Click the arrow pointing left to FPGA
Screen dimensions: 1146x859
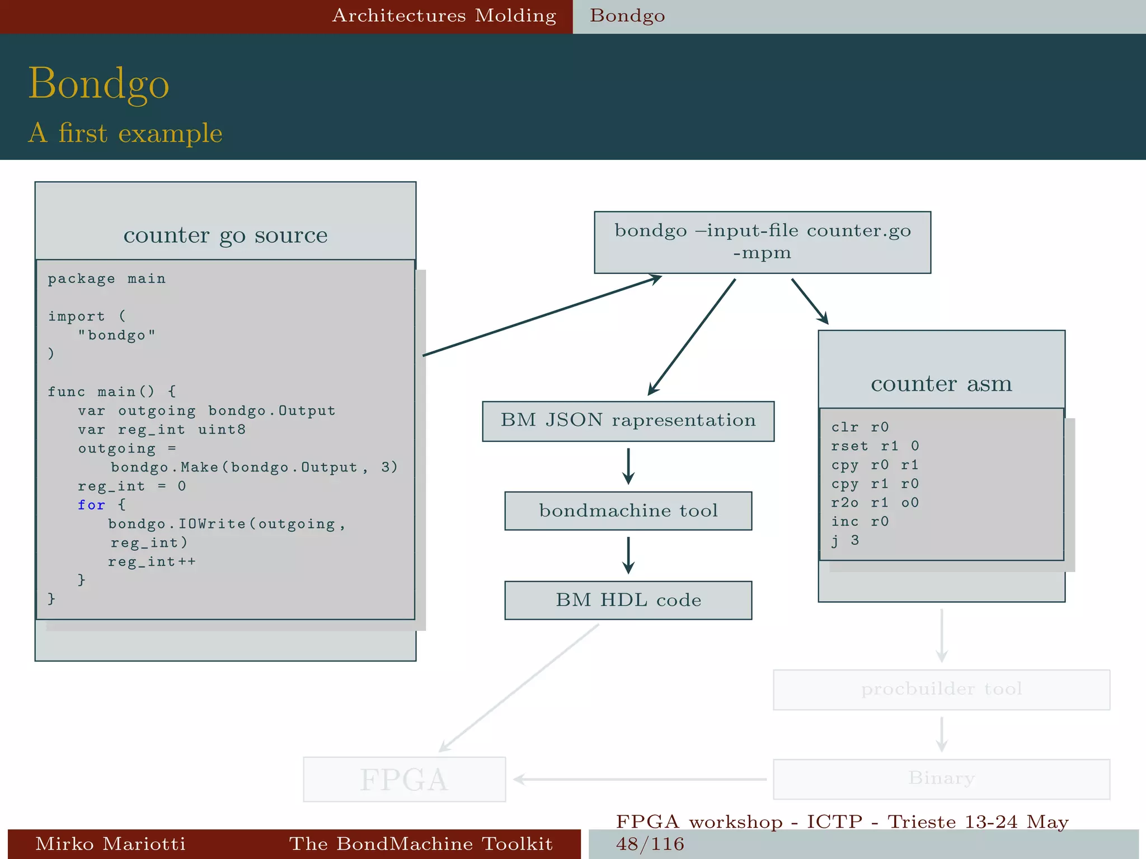click(639, 779)
